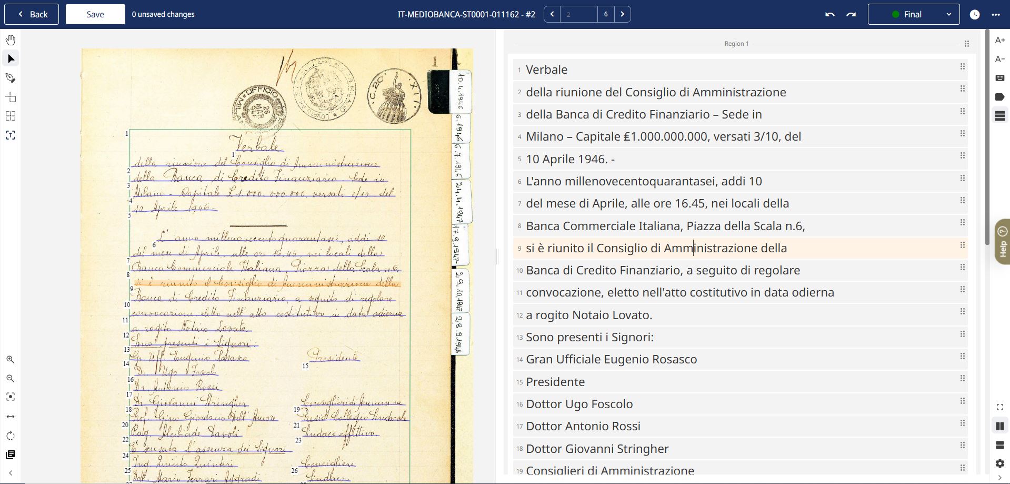The height and width of the screenshot is (484, 1010).
Task: Undo the last transcription change
Action: [829, 15]
